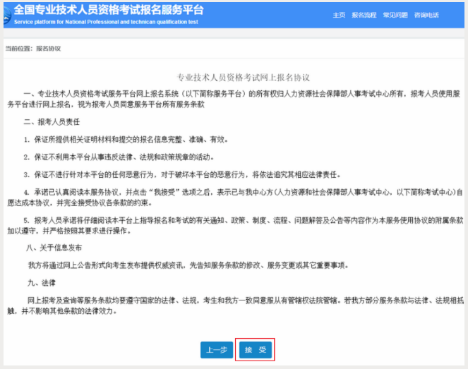Click the 上一步 (Previous step) button
The width and height of the screenshot is (468, 369).
tap(217, 350)
